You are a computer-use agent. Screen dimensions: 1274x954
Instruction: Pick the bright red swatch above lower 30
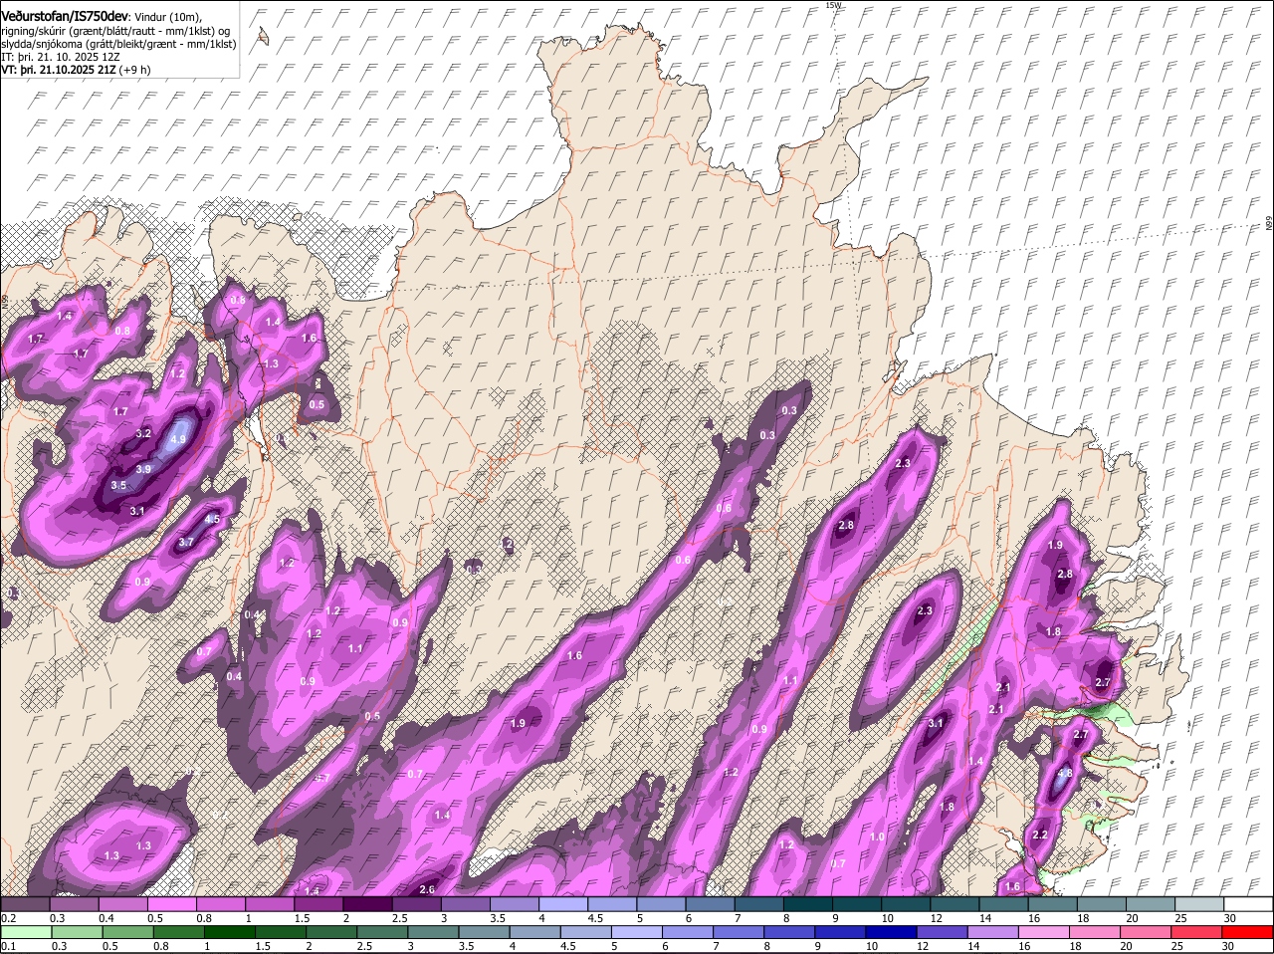1248,932
